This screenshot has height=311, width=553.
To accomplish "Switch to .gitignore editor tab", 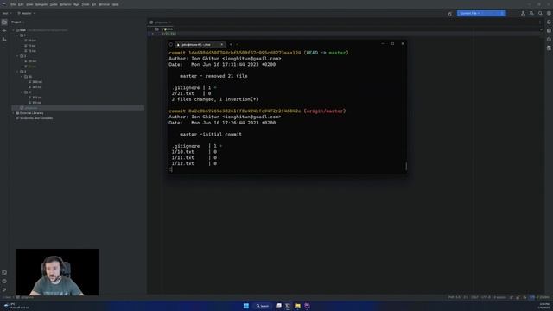I will (x=159, y=22).
